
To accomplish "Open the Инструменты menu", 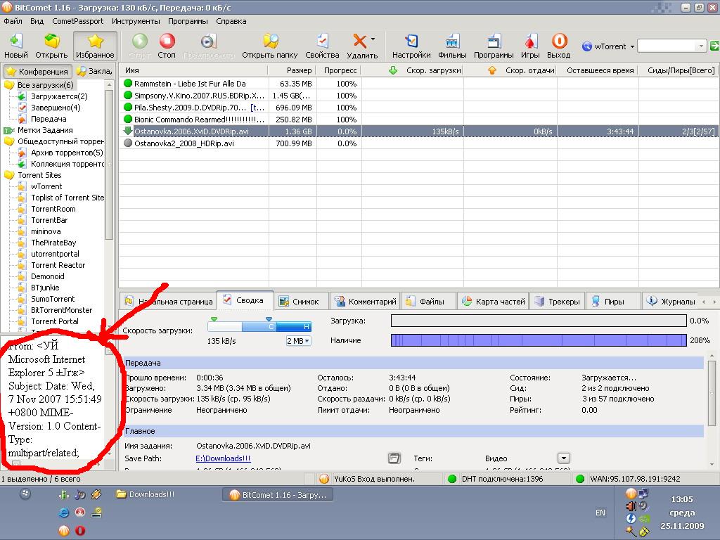I will tap(136, 21).
